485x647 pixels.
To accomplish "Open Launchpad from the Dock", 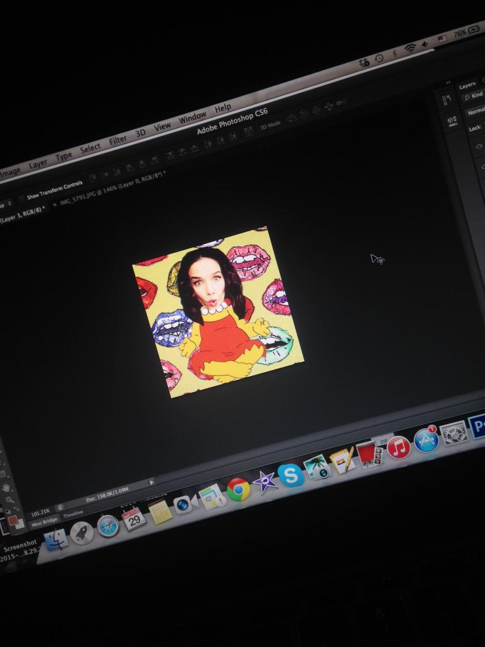I will point(81,533).
